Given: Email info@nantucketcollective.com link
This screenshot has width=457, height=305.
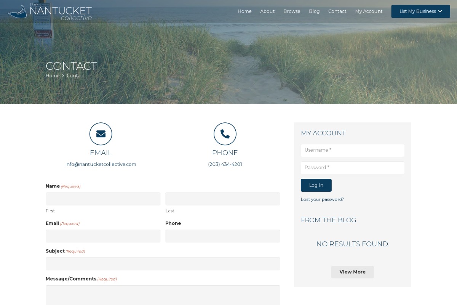Looking at the screenshot, I should click(x=101, y=164).
